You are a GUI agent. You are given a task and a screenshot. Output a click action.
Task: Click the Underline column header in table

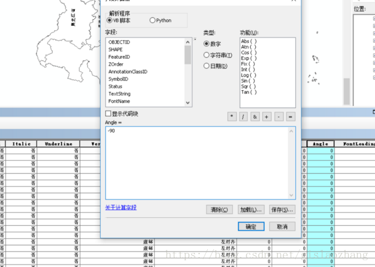[58, 144]
